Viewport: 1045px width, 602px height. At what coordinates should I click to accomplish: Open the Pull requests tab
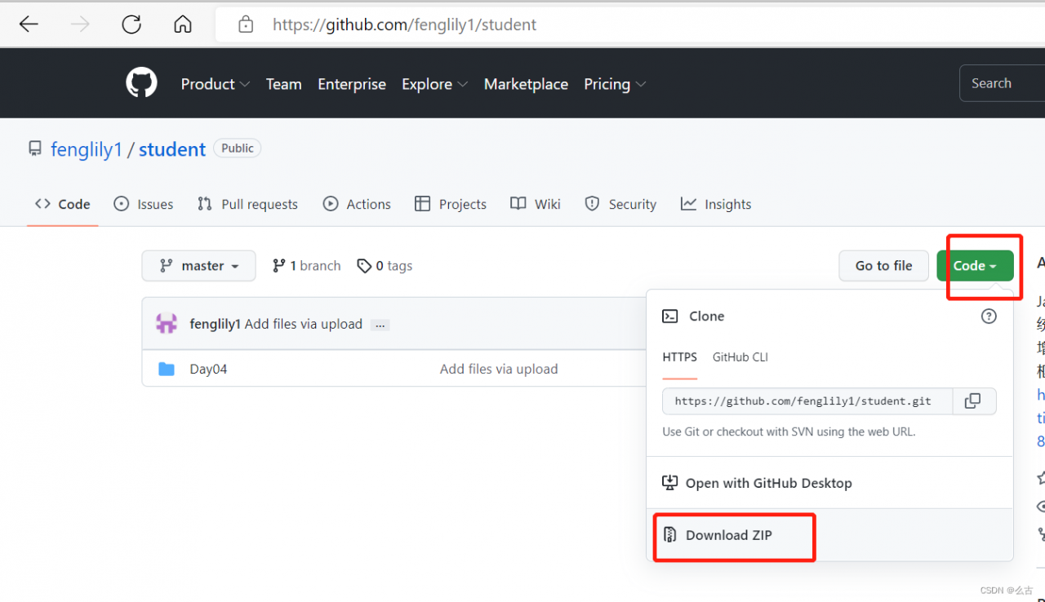click(x=247, y=204)
